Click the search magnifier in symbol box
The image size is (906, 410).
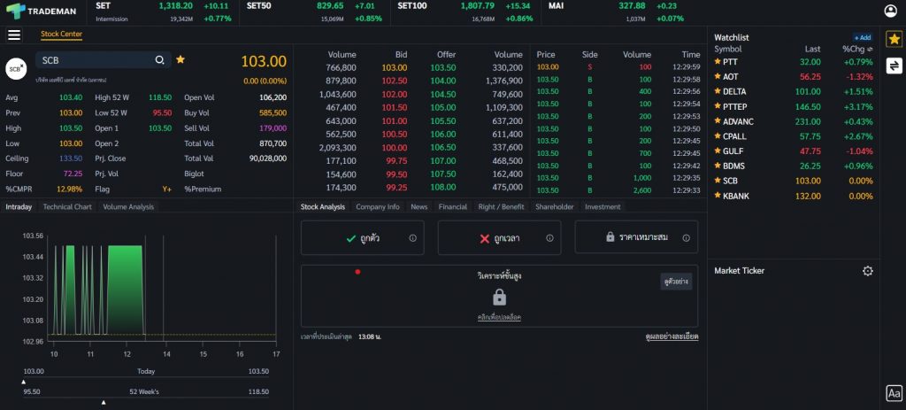159,59
